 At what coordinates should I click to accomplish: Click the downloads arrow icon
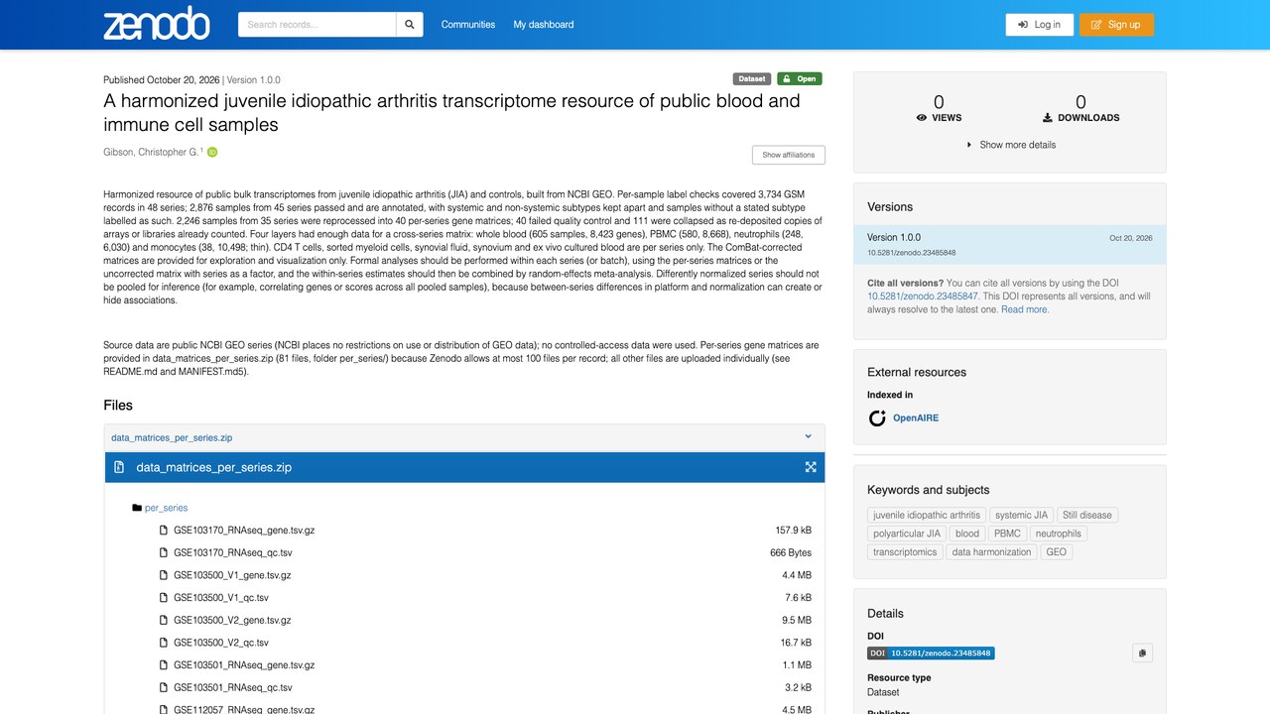pos(1048,118)
